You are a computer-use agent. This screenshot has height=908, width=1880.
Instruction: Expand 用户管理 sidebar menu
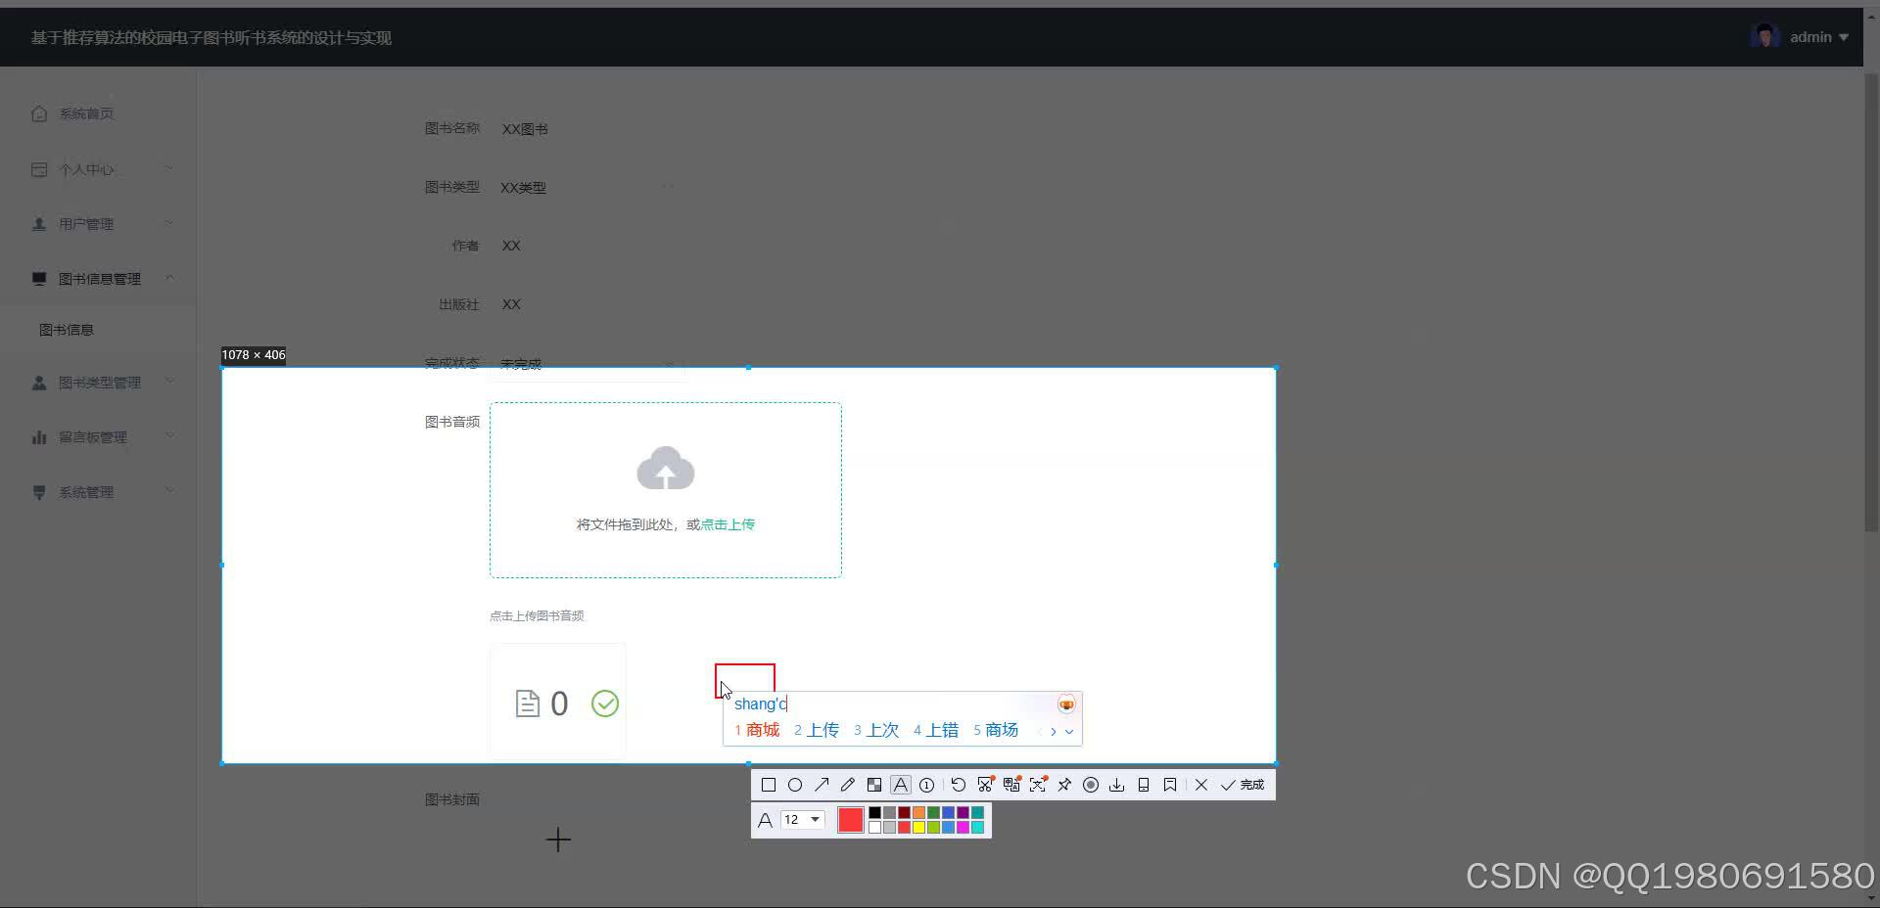click(98, 224)
